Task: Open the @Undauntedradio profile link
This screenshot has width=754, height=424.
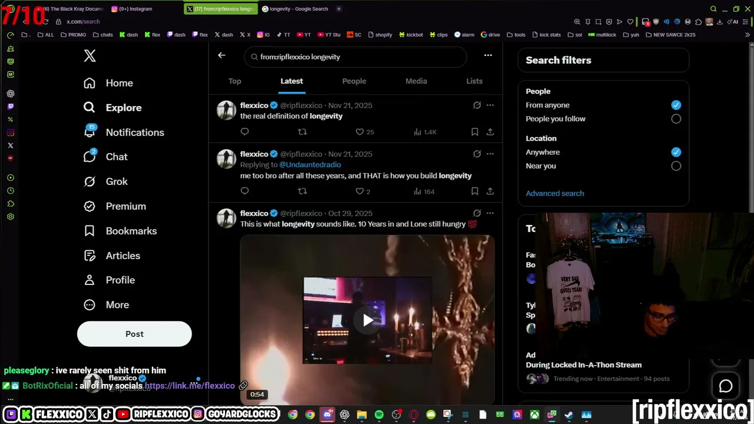Action: [310, 165]
